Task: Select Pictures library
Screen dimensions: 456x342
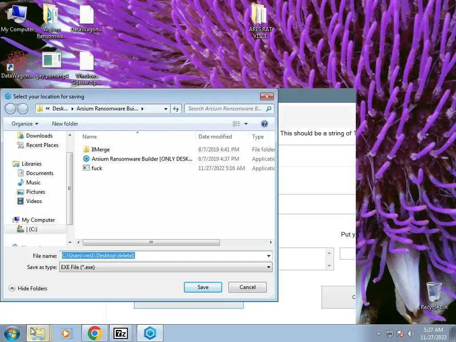Action: [32, 191]
